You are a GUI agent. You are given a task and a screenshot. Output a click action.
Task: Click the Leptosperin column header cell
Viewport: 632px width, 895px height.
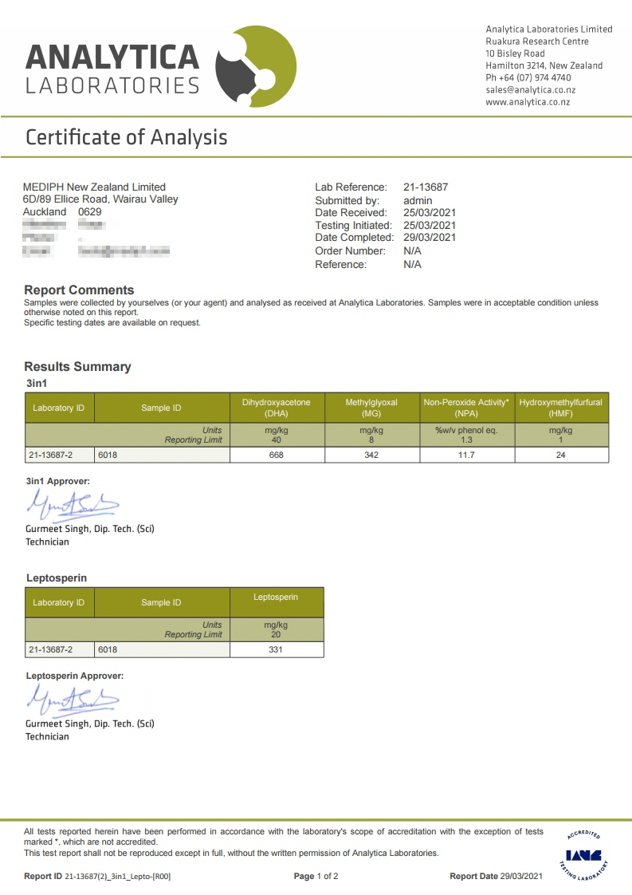click(x=276, y=602)
